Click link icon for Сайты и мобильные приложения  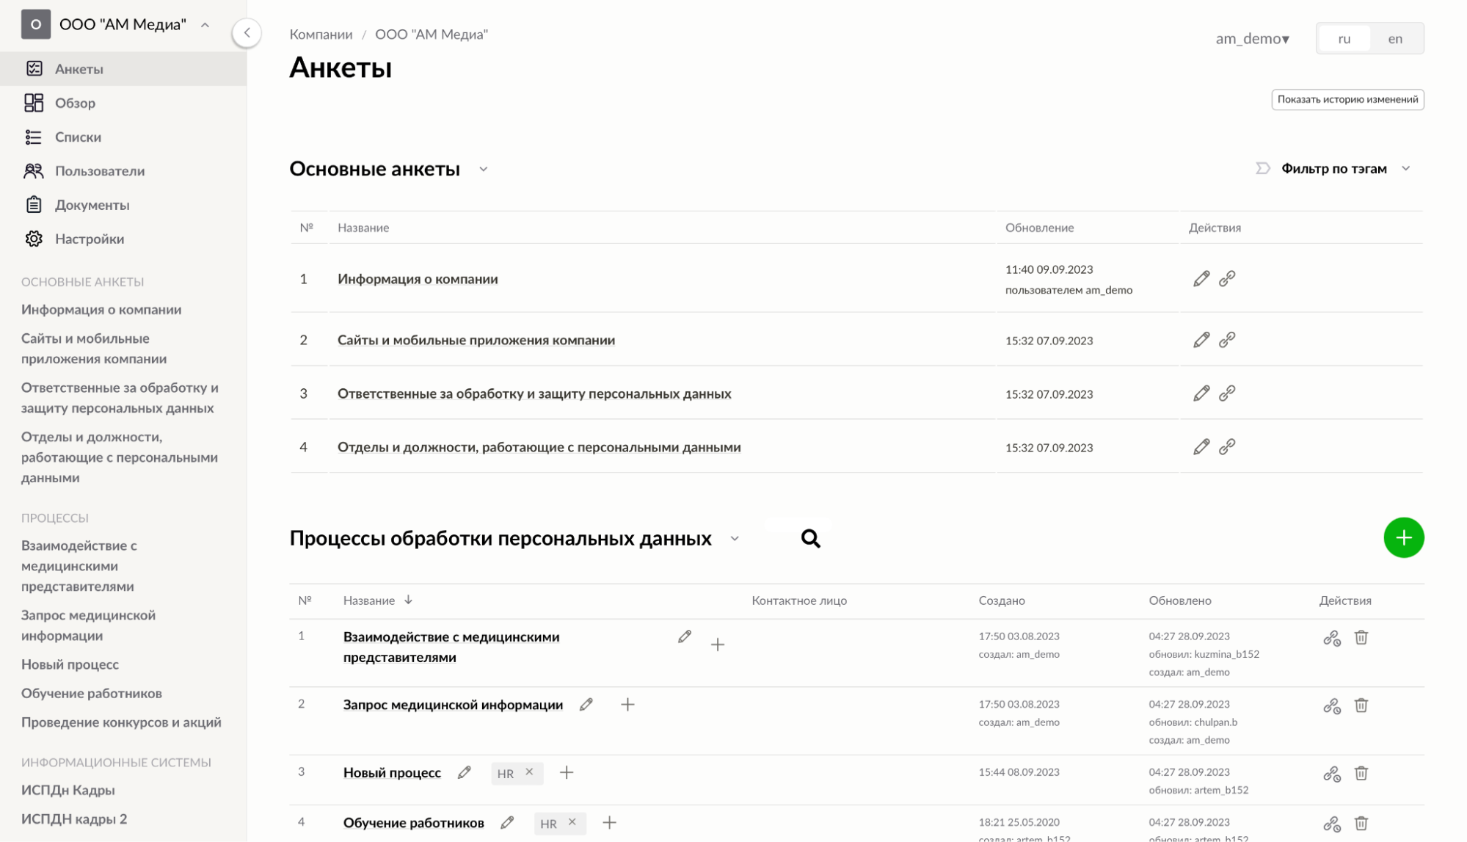(1227, 340)
